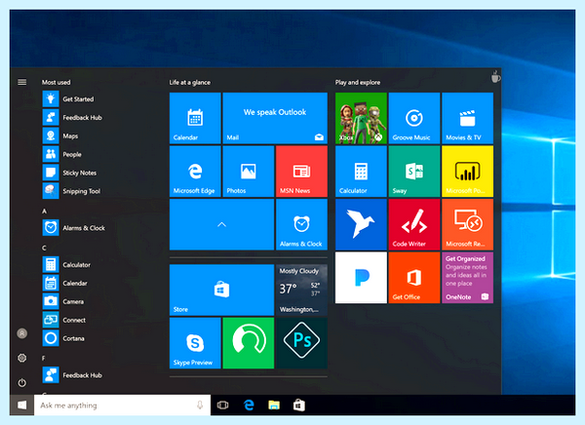
Task: Click the Windows Start button
Action: point(22,405)
